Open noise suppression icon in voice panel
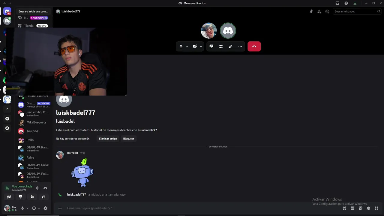The image size is (384, 216). tap(38, 188)
